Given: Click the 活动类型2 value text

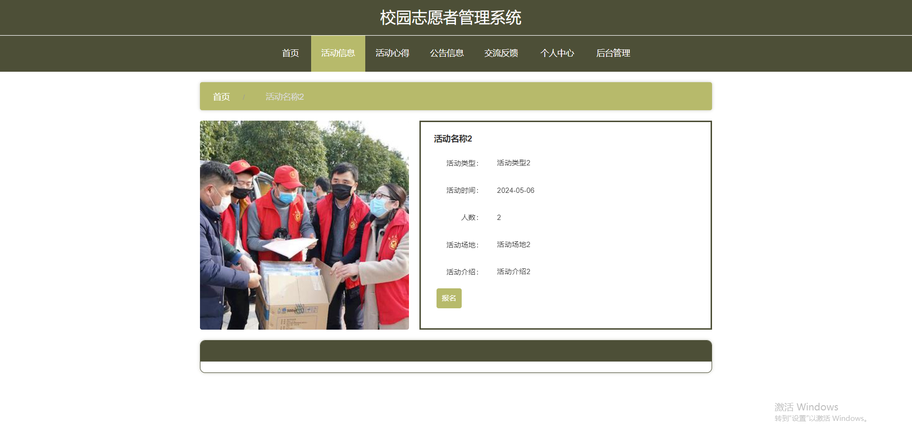Looking at the screenshot, I should 513,162.
